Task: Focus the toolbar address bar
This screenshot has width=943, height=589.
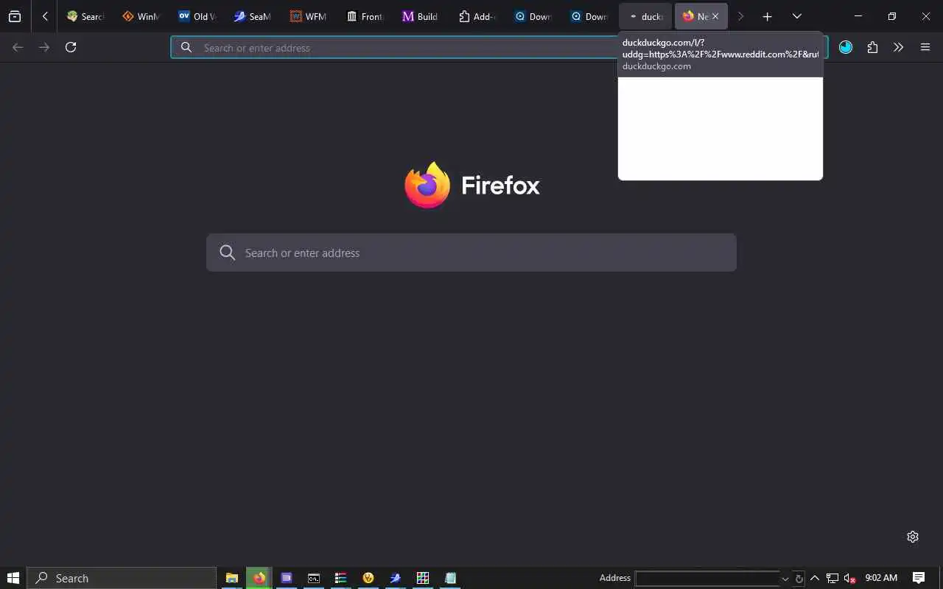Action: (x=499, y=48)
